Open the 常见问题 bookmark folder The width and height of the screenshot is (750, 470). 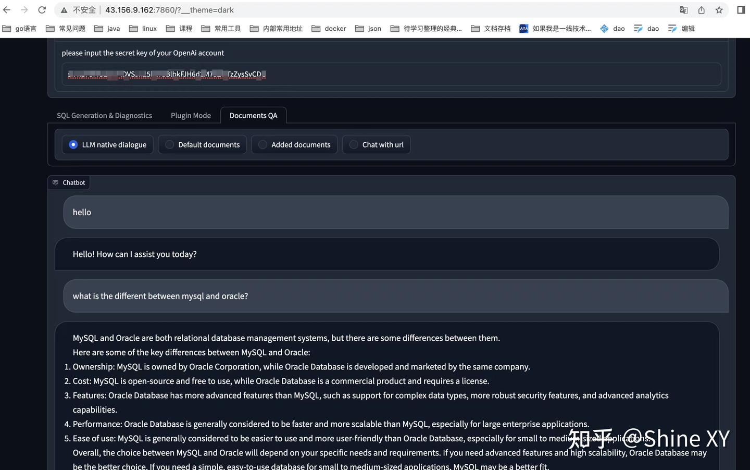pos(66,29)
